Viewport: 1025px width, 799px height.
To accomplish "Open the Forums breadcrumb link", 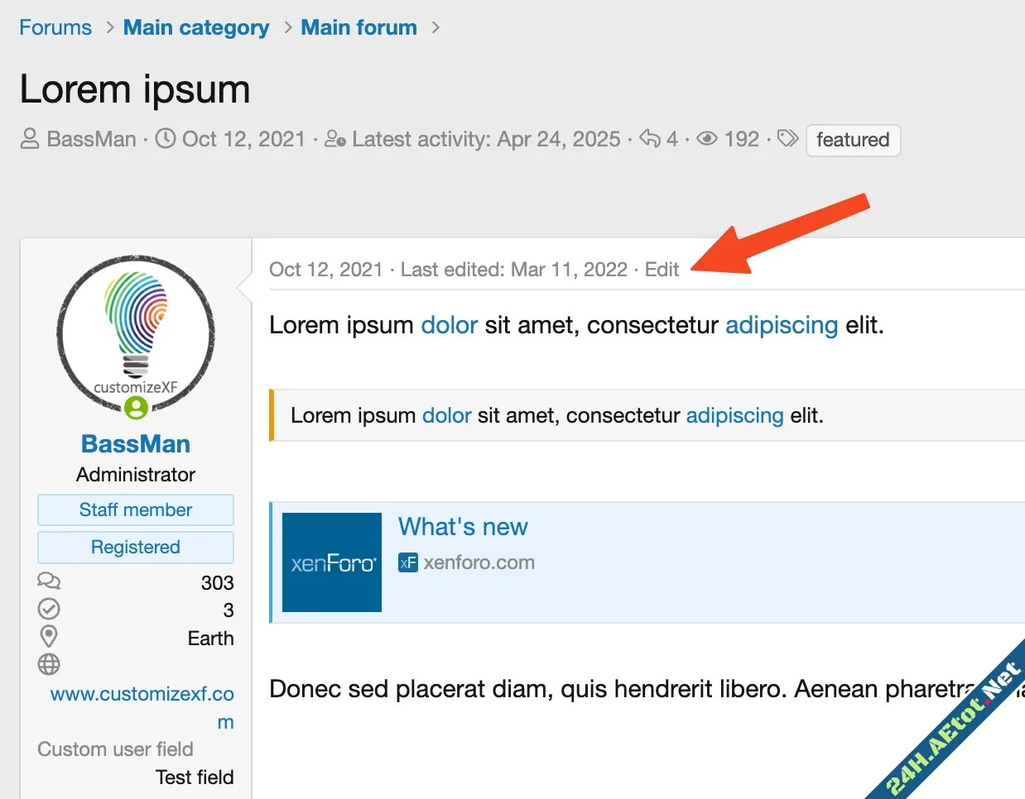I will tap(55, 27).
